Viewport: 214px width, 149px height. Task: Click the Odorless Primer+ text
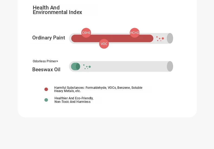[46, 61]
